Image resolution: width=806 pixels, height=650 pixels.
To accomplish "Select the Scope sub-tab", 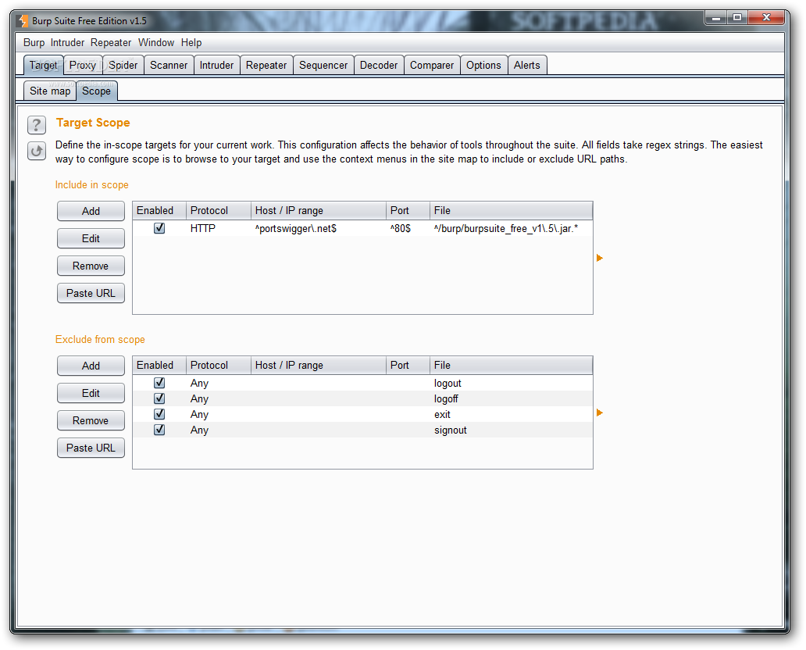I will 97,91.
